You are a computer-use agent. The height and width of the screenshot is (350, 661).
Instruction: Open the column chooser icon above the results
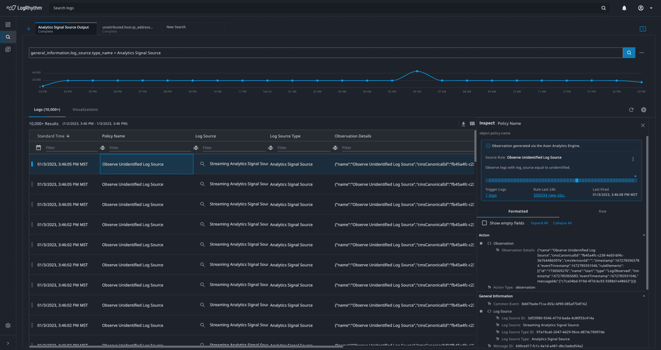pyautogui.click(x=472, y=124)
